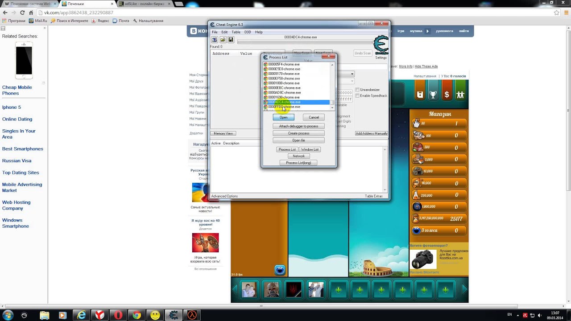Reload the Chrome page

[x=22, y=13]
